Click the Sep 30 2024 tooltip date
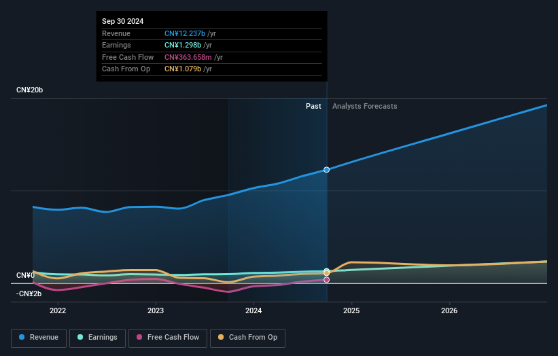Screen dimensions: 558x356 123,21
